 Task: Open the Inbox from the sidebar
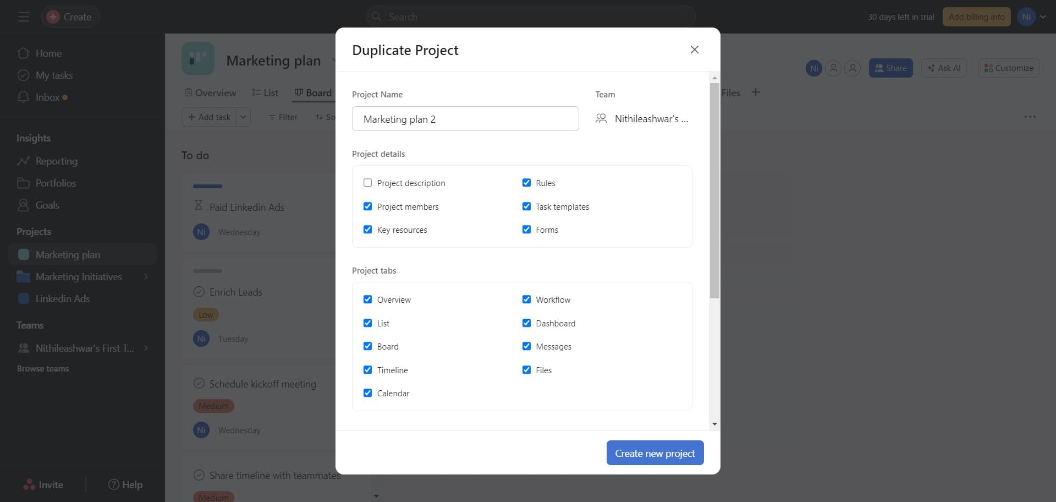coord(47,97)
